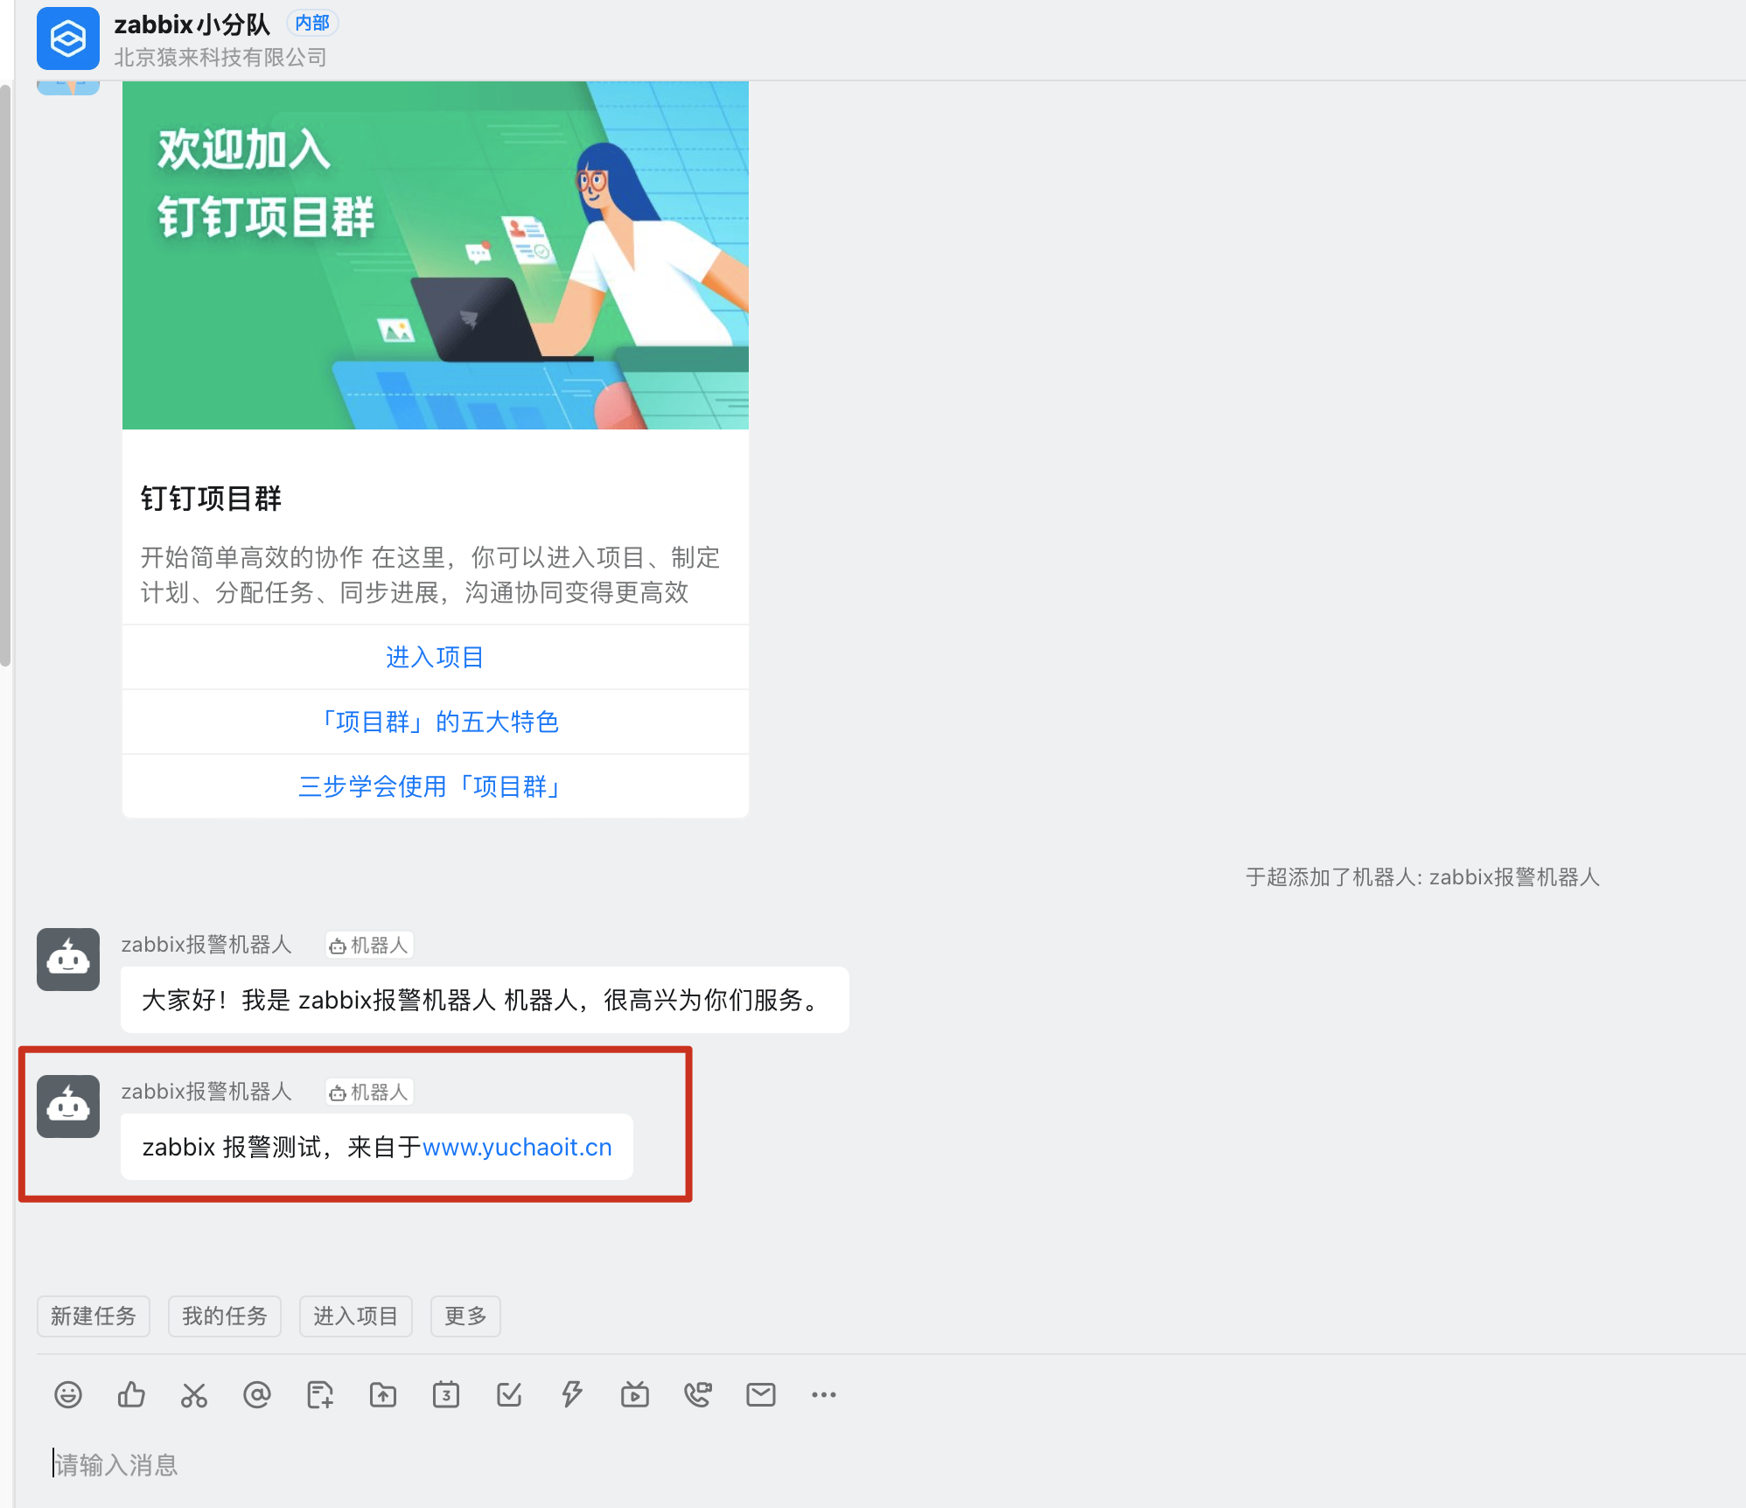Screen dimensions: 1746x1508
Task: Open 三步学会使用「项目群」 link
Action: 436,786
